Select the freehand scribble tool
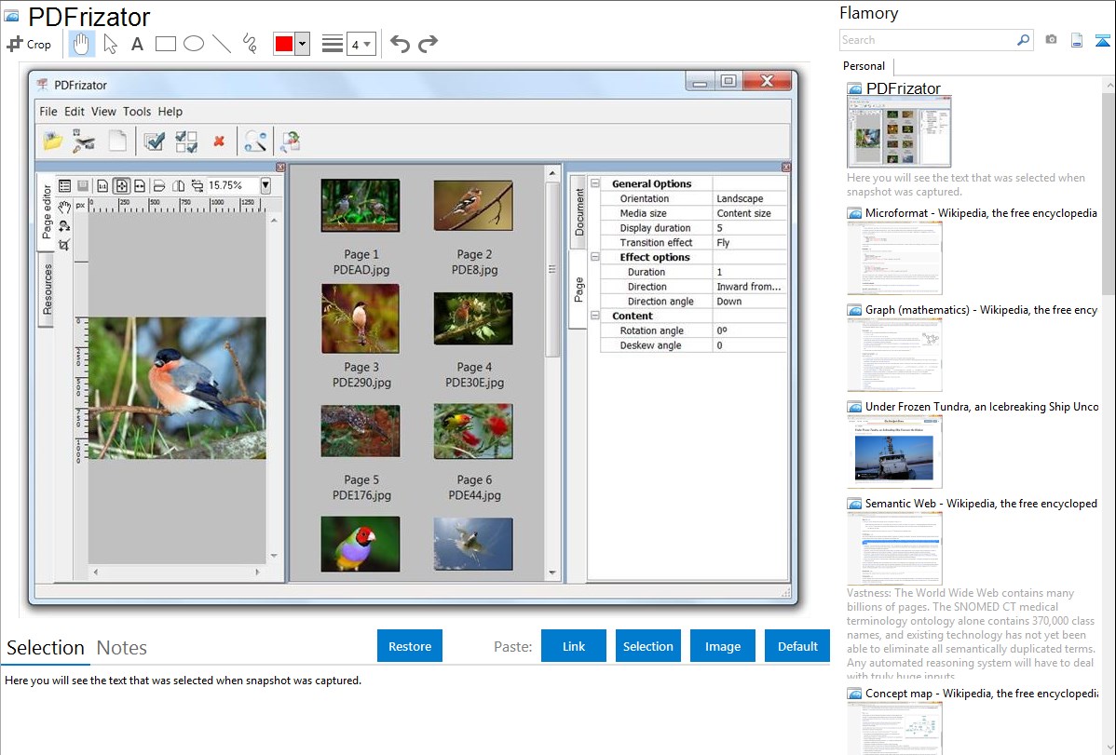Viewport: 1116px width, 755px height. 250,44
